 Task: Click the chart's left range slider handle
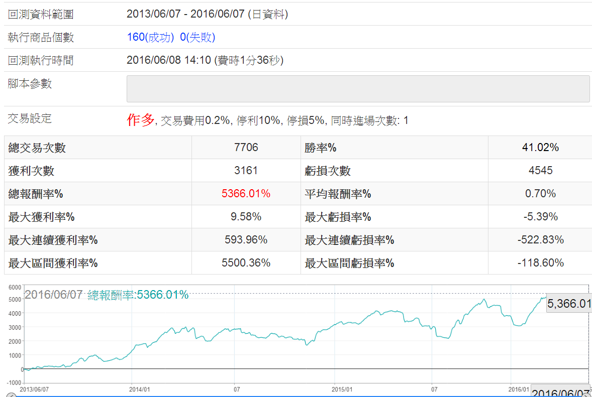click(x=11, y=395)
